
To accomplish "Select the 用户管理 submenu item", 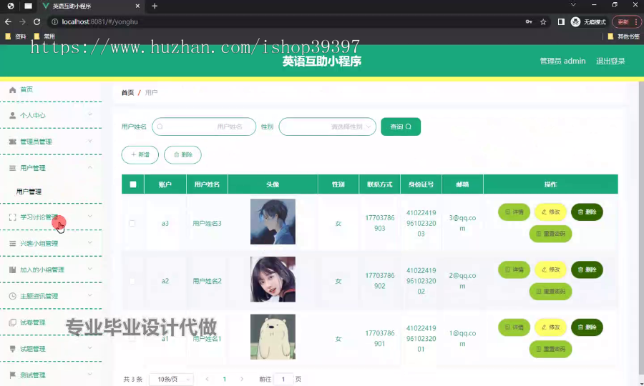I will click(29, 192).
